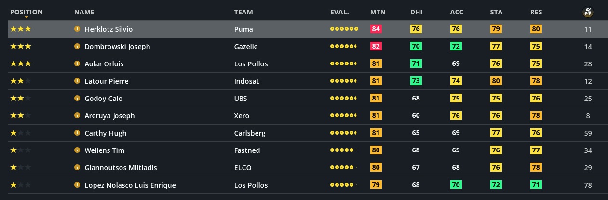Sort the list by NAME header
608x200 pixels.
point(84,12)
